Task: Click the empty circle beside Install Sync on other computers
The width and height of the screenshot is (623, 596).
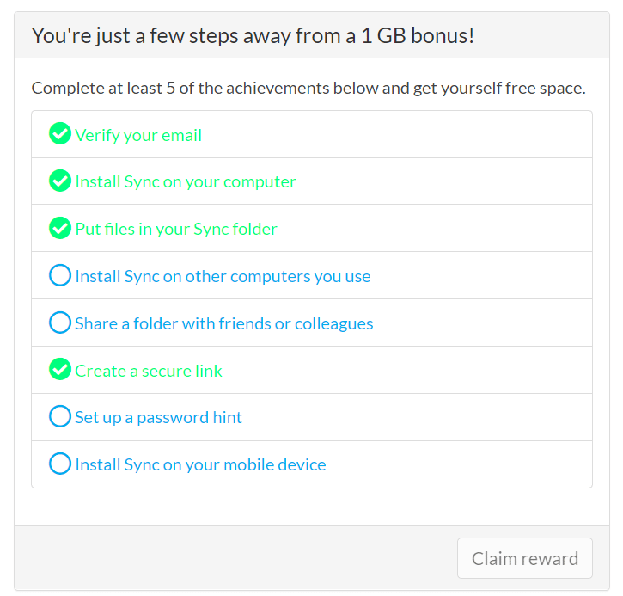Action: [x=60, y=275]
